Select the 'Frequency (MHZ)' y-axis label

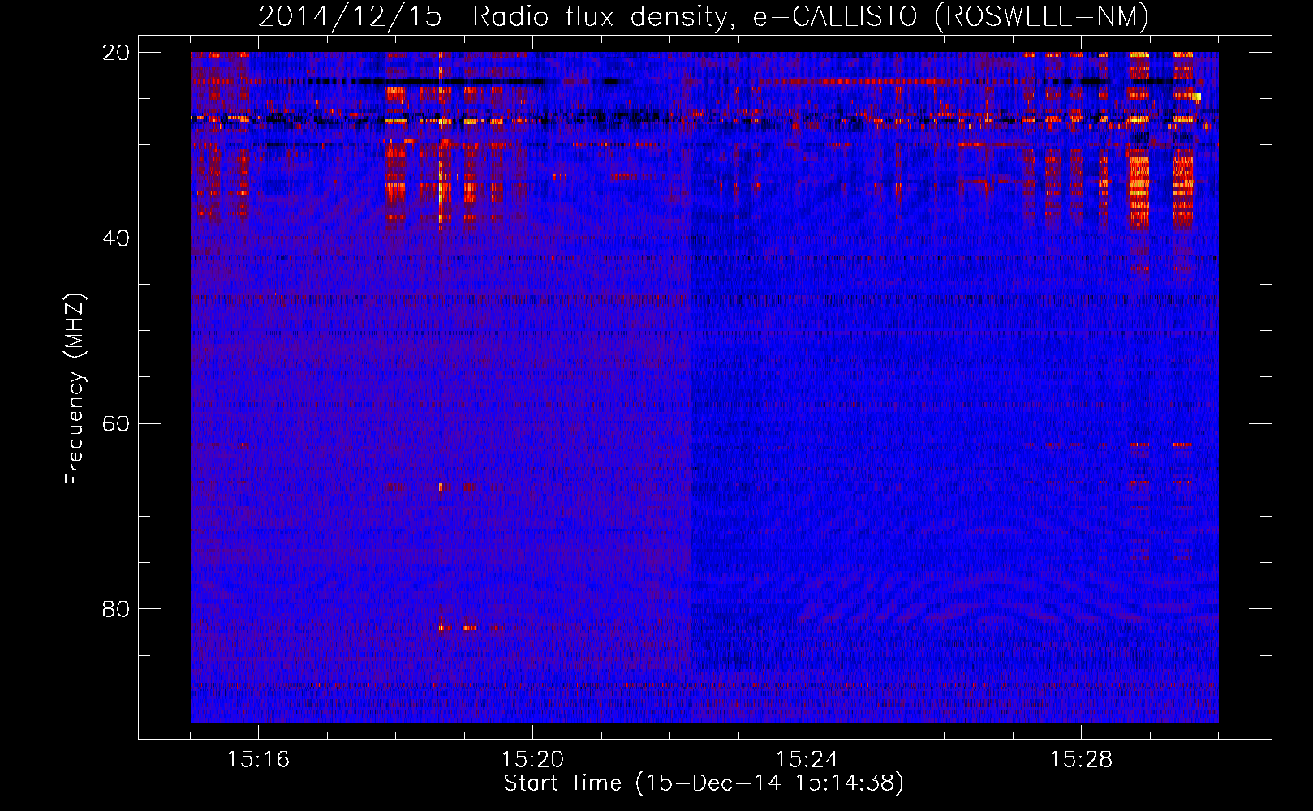75,389
